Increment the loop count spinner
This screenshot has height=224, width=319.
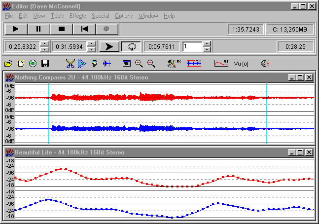[x=207, y=44]
